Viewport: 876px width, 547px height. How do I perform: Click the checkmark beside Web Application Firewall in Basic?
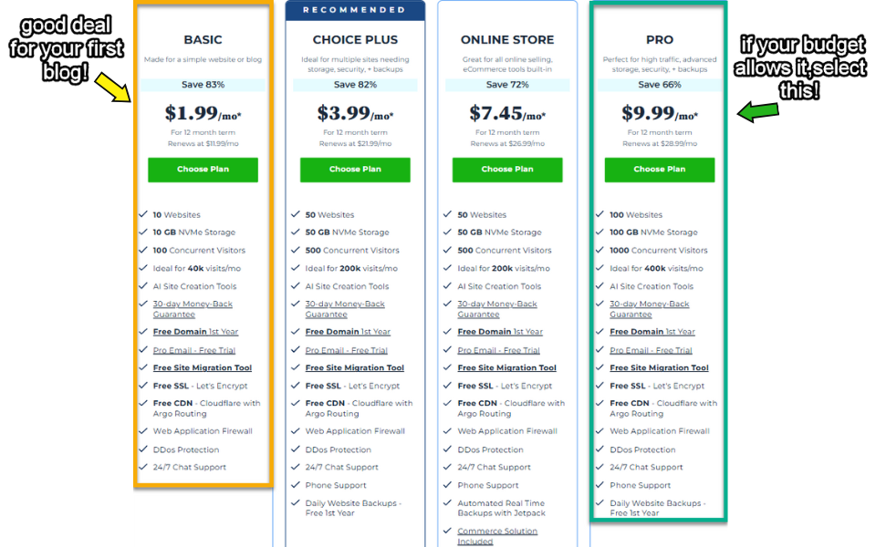tap(143, 430)
